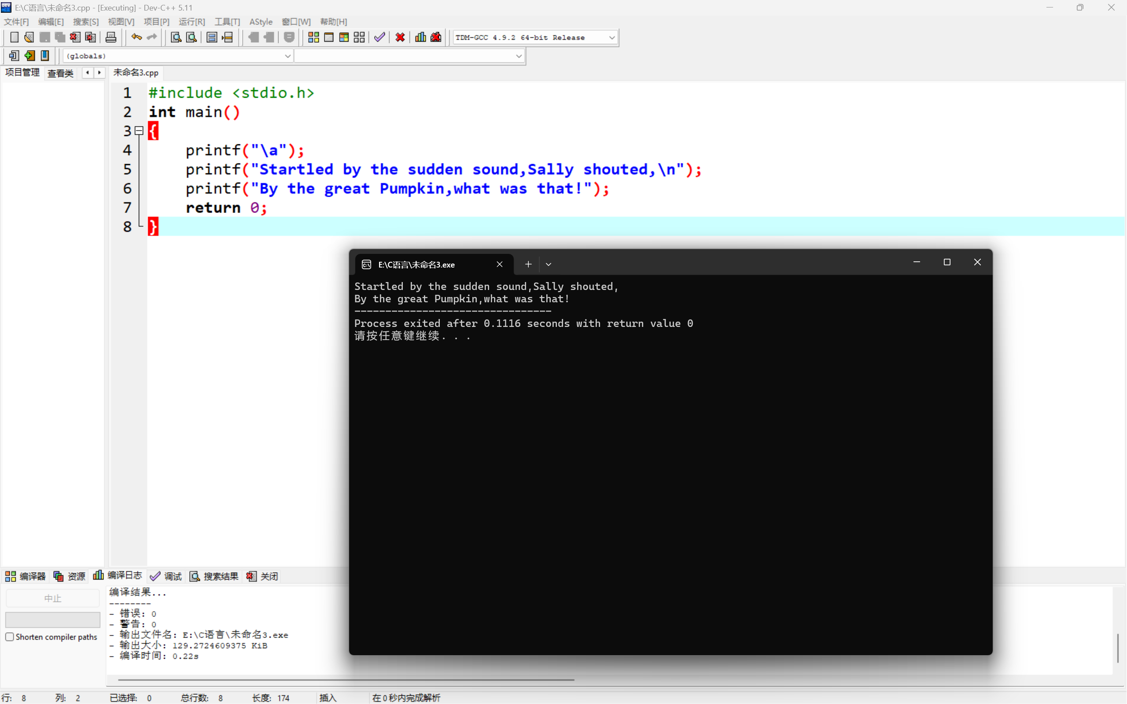The width and height of the screenshot is (1127, 704).
Task: Click the red X stop execution icon
Action: (400, 37)
